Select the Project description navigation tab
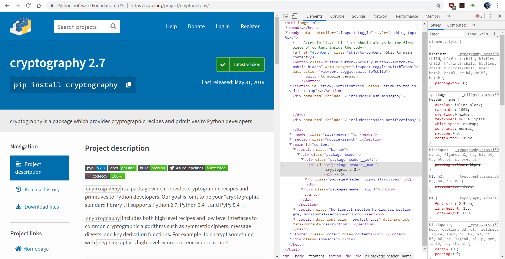 coord(39,168)
